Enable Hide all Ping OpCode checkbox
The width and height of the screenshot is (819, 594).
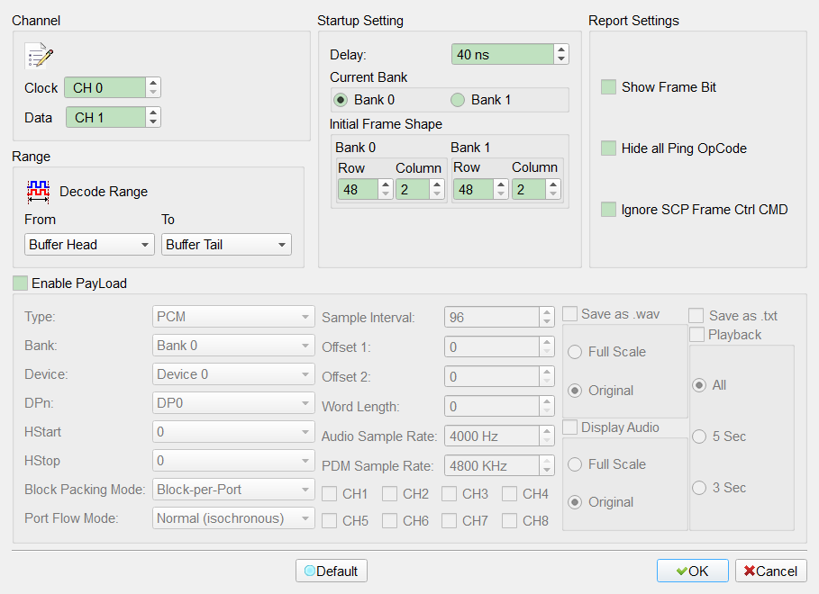(608, 148)
